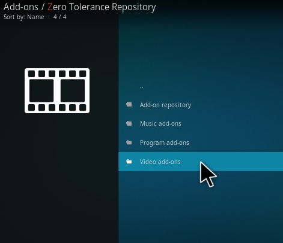Click the left frame of the film strip
This screenshot has height=243, width=283.
click(41, 90)
